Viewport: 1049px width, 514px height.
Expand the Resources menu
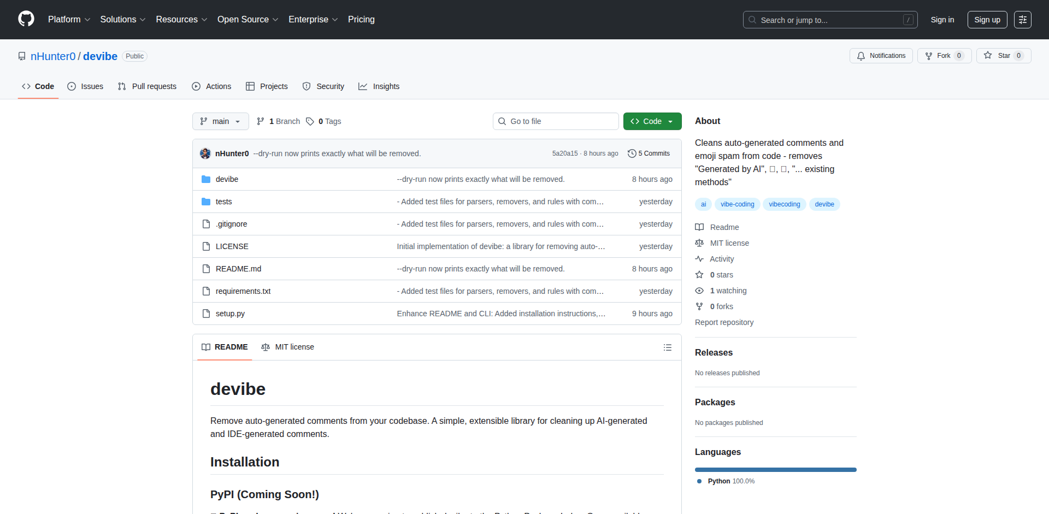(181, 20)
